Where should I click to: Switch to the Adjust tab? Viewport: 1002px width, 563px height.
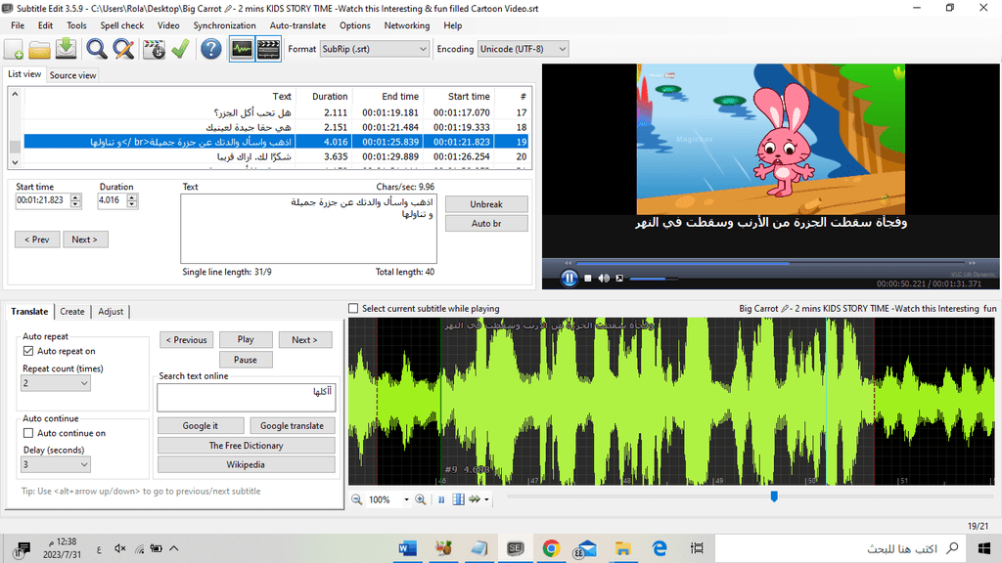click(x=111, y=312)
